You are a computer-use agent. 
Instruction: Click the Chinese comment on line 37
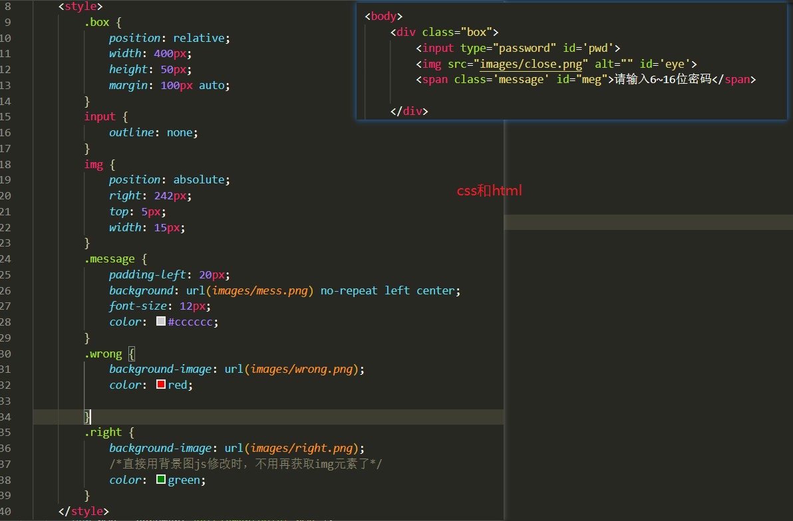point(245,464)
